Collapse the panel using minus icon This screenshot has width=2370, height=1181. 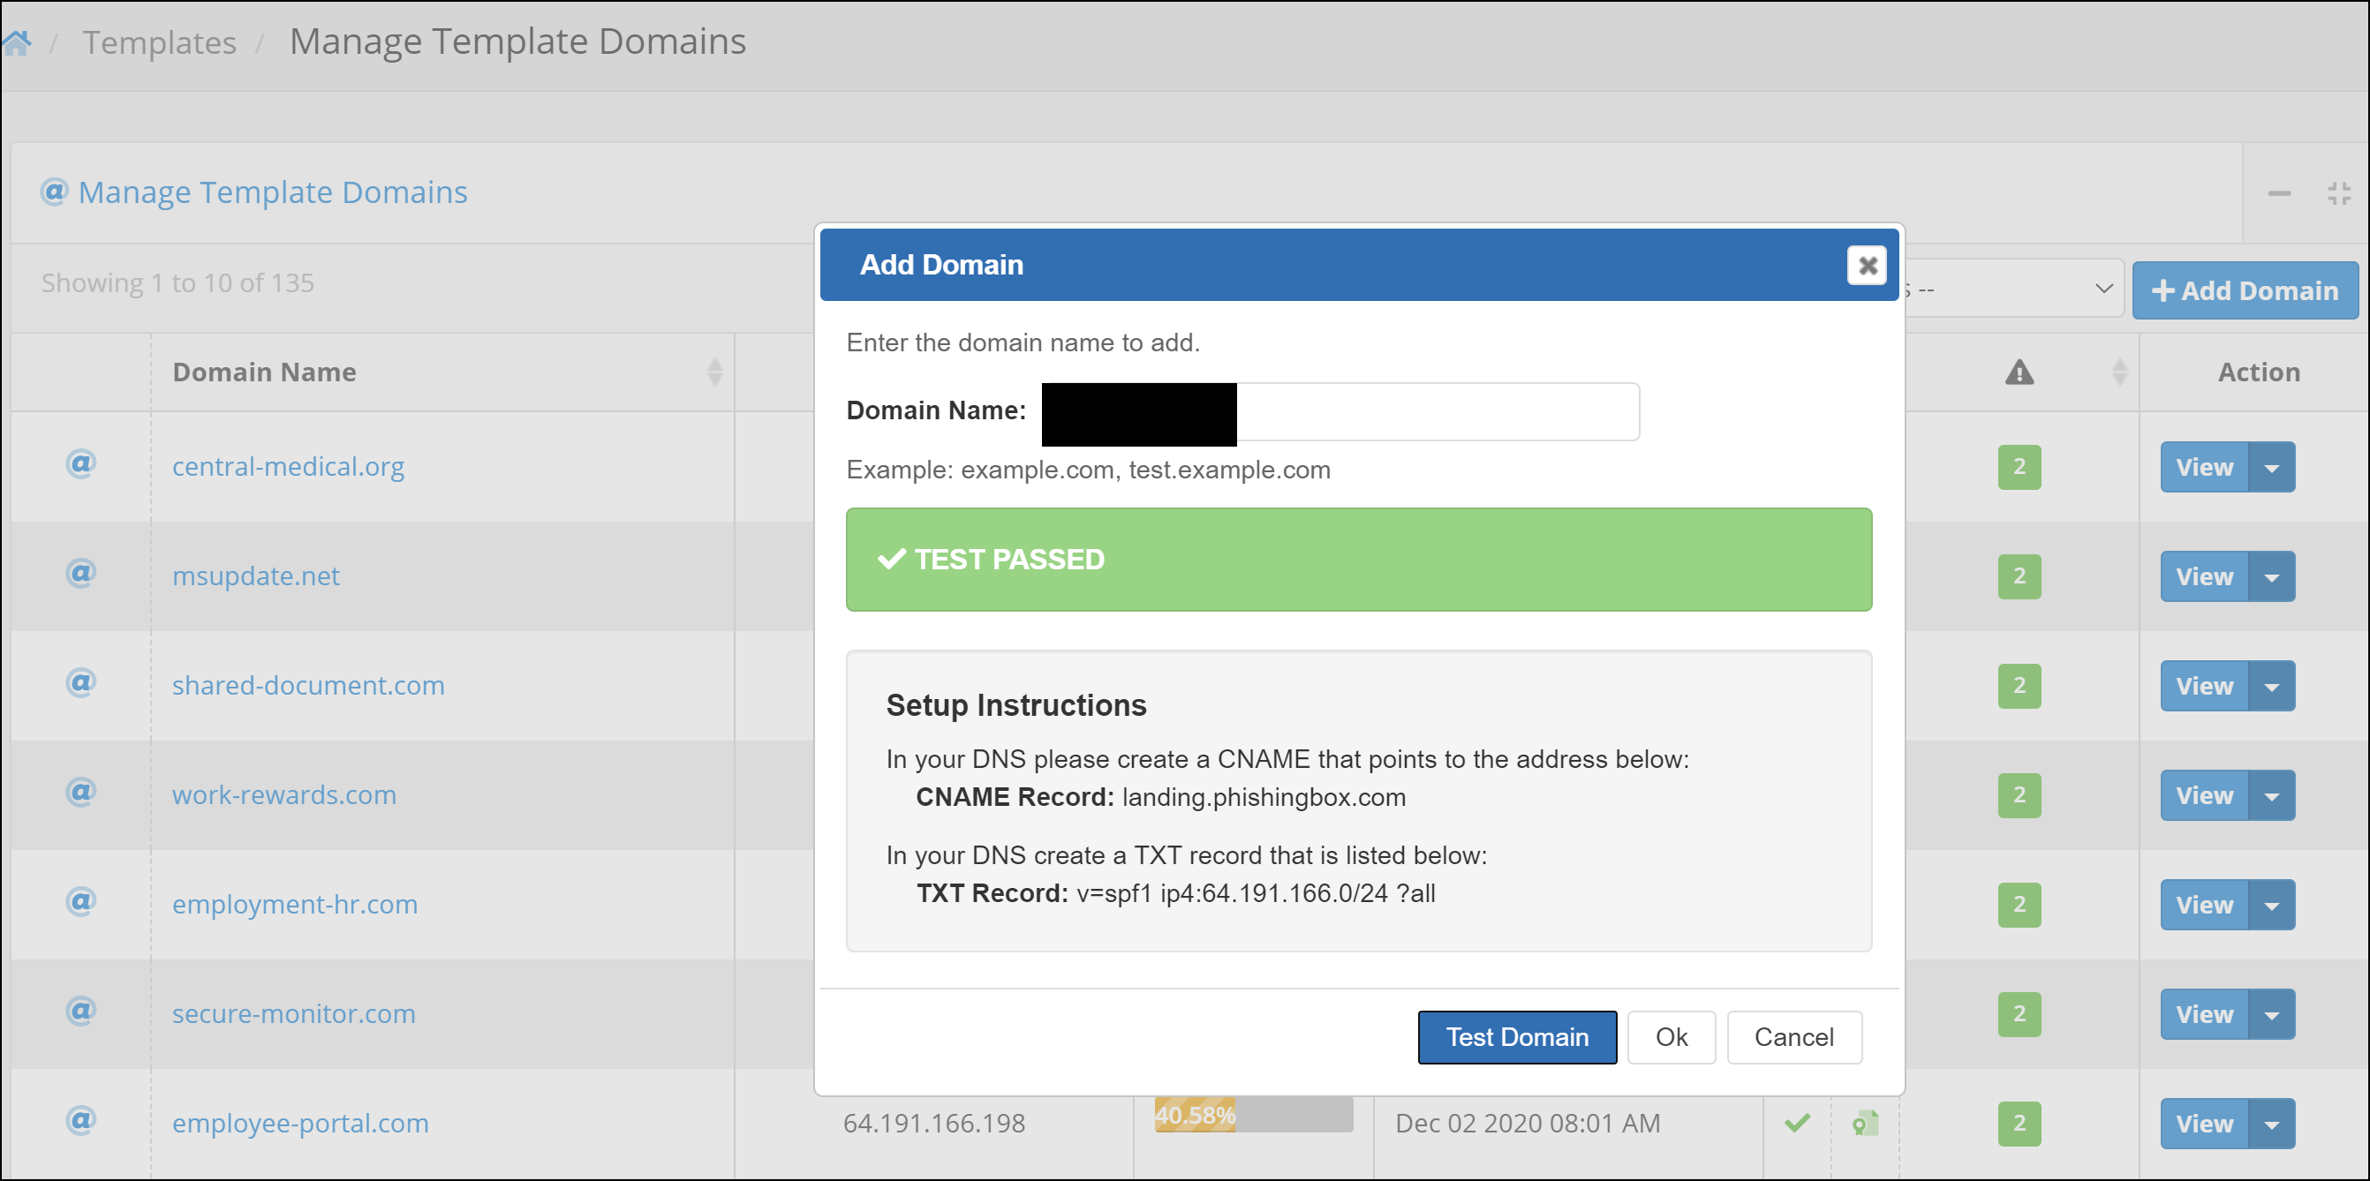point(2279,193)
